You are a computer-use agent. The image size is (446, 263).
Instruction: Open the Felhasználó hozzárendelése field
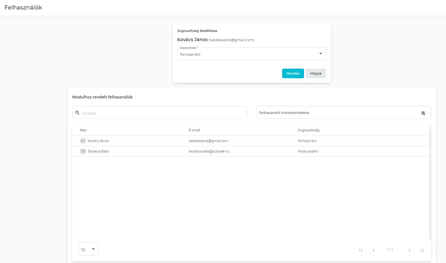point(338,113)
